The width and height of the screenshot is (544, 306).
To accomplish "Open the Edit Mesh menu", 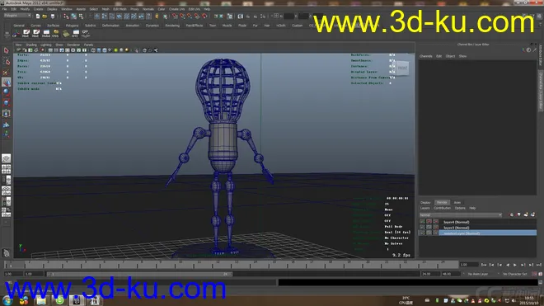I will pos(120,9).
